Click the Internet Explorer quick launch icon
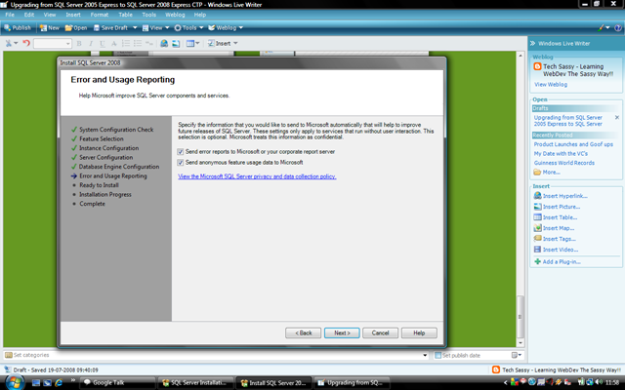The width and height of the screenshot is (625, 390). (59, 383)
